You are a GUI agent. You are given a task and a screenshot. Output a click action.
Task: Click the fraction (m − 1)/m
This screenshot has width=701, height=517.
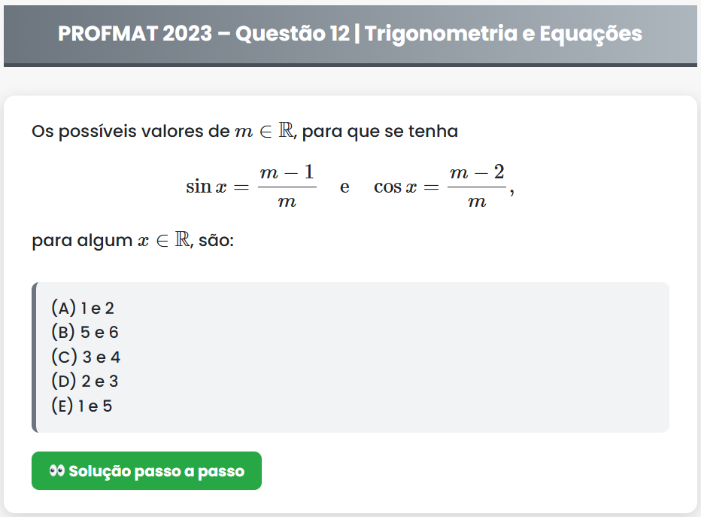(x=287, y=187)
